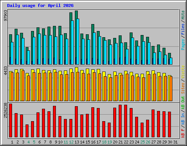Click green weekend day label 5
This screenshot has height=146, width=187.
34,142
